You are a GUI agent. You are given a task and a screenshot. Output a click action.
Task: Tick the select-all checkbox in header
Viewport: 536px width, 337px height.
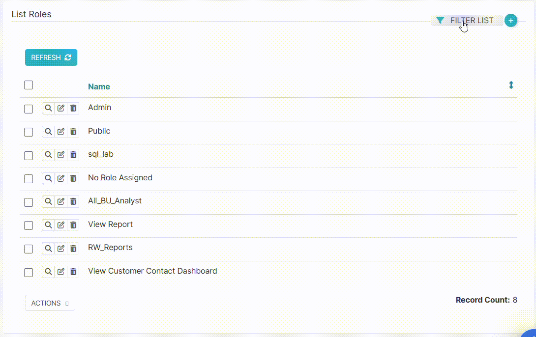pyautogui.click(x=29, y=85)
